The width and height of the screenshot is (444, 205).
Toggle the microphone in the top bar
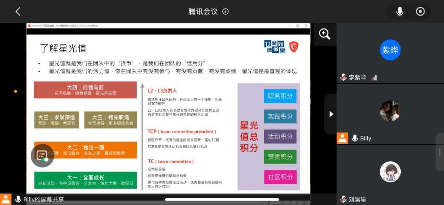pos(400,11)
